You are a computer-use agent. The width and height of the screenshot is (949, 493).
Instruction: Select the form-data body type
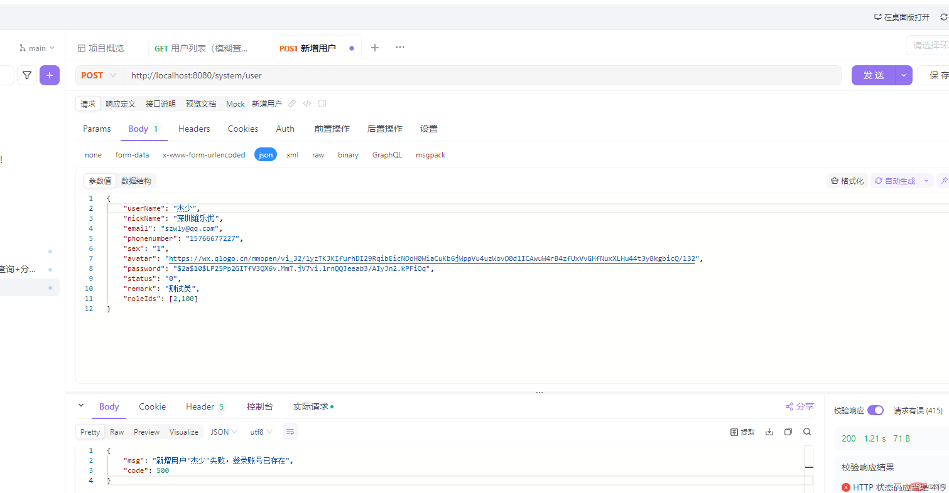(132, 155)
